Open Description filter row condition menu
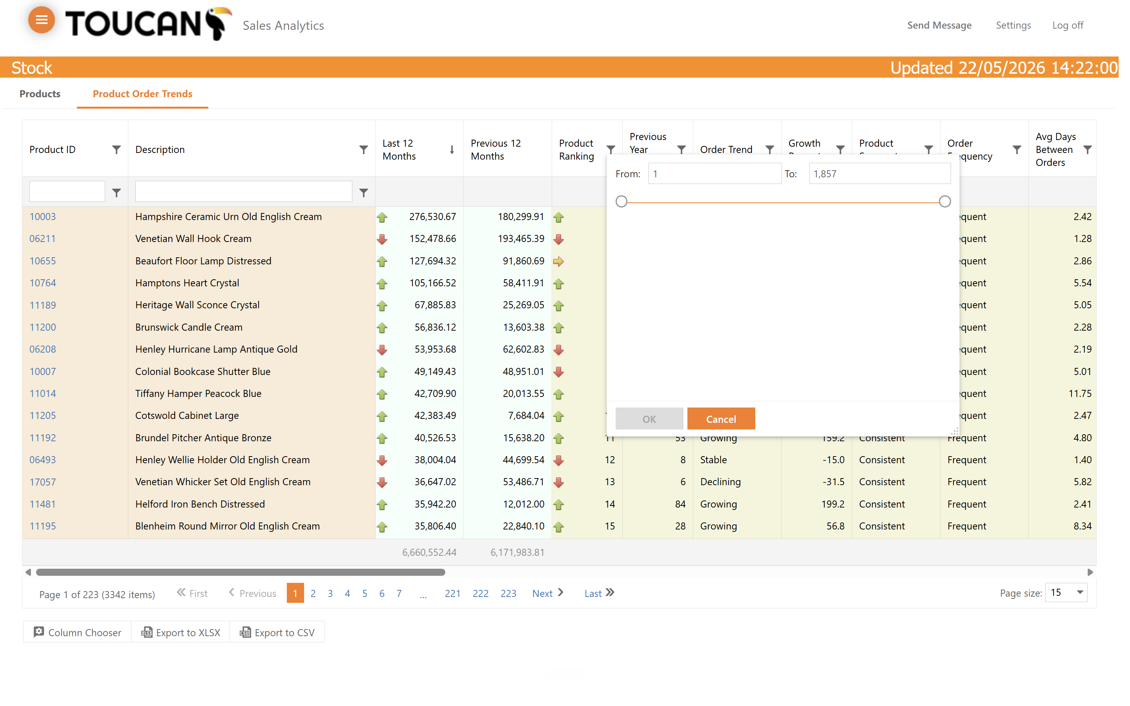This screenshot has height=706, width=1130. (363, 192)
